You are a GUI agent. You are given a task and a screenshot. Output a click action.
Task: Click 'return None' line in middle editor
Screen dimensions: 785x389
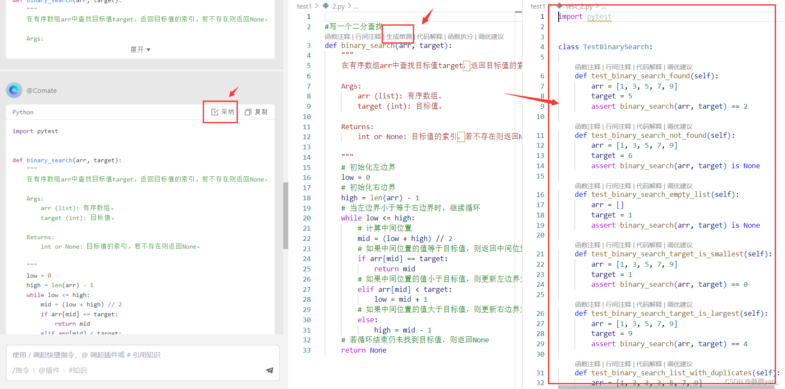364,350
